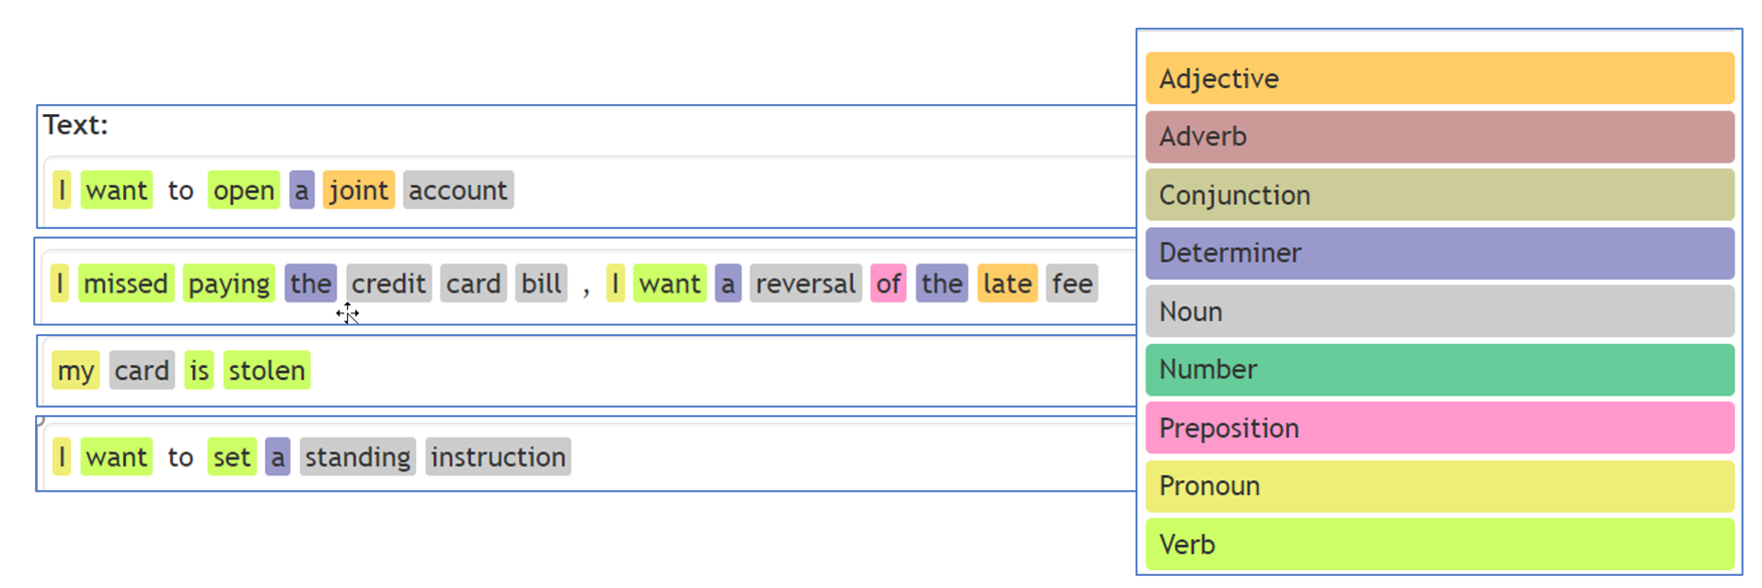Click the word "instruction"
The image size is (1762, 588).
point(498,457)
